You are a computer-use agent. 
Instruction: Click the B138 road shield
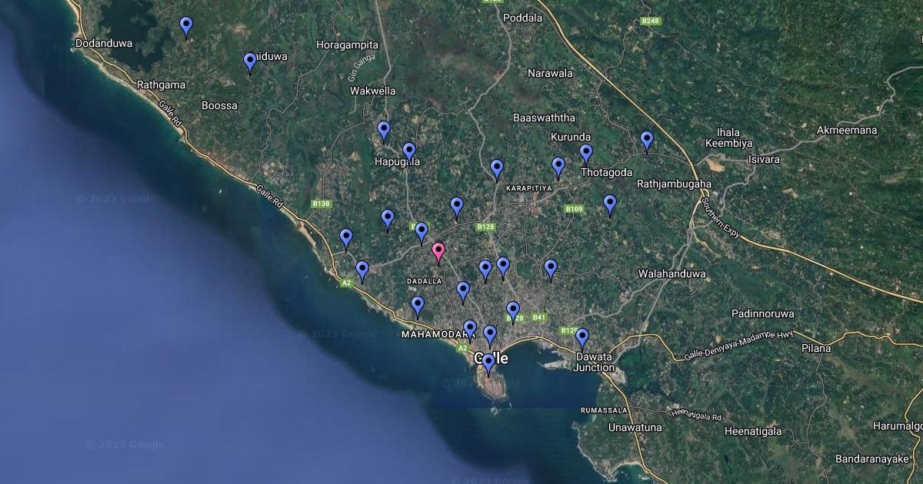coord(321,204)
